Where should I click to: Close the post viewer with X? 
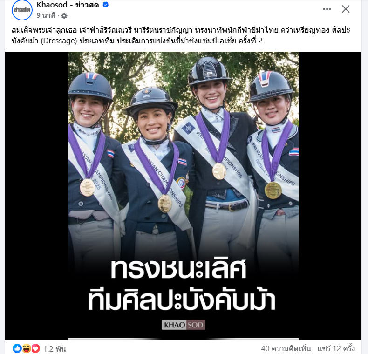tap(346, 9)
